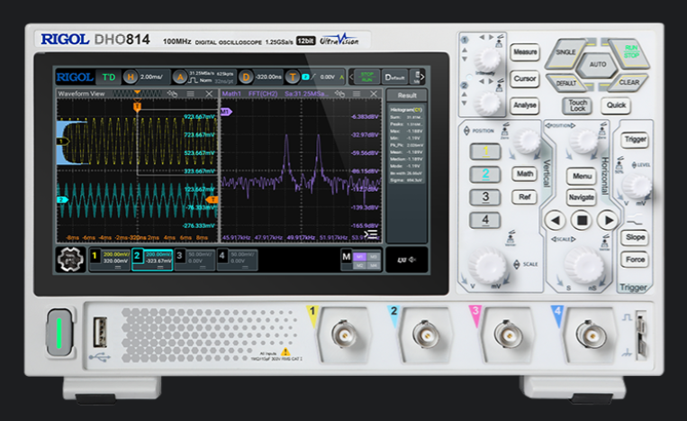
Task: Tap the orange H horizontal icon on screen
Action: 131,78
